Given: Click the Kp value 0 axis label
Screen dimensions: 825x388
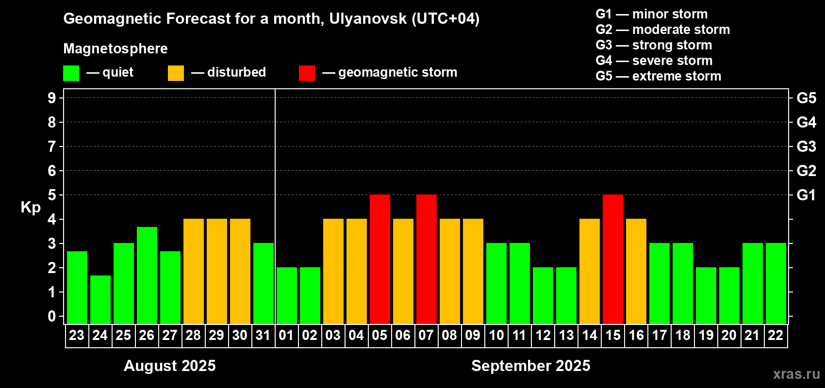Looking at the screenshot, I should 52,316.
